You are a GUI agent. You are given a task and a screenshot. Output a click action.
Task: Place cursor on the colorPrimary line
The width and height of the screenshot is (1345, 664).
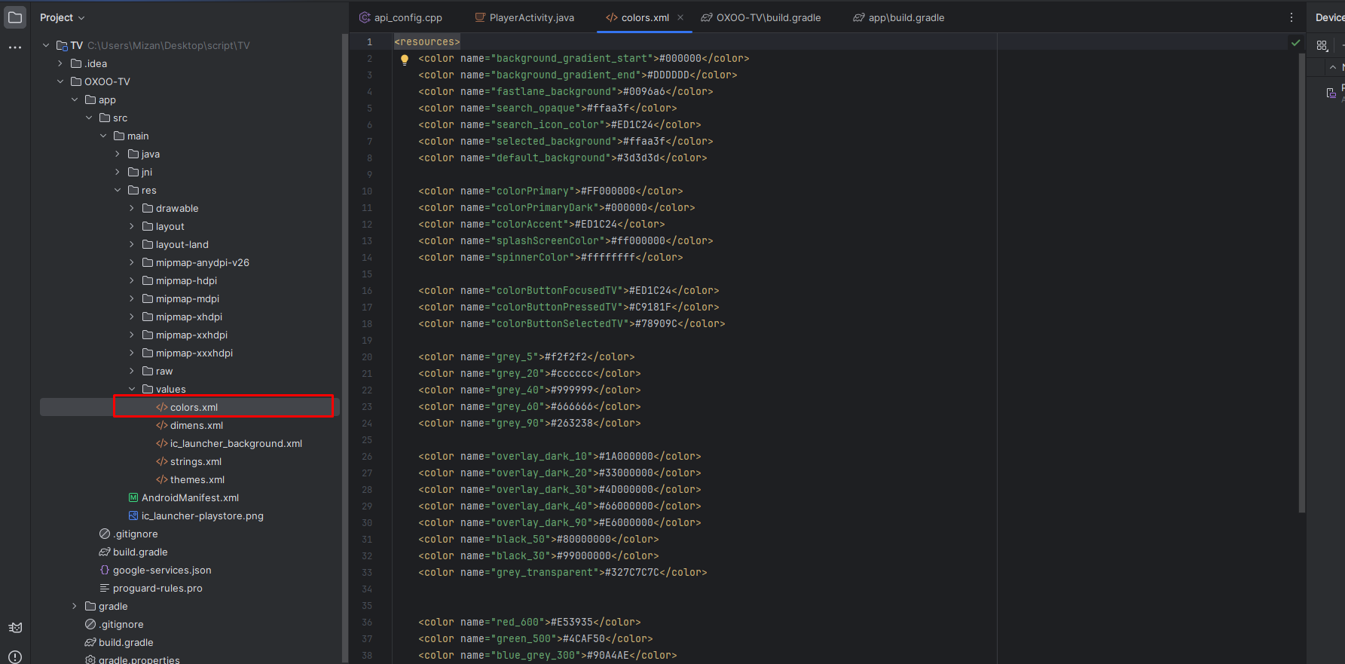point(550,191)
